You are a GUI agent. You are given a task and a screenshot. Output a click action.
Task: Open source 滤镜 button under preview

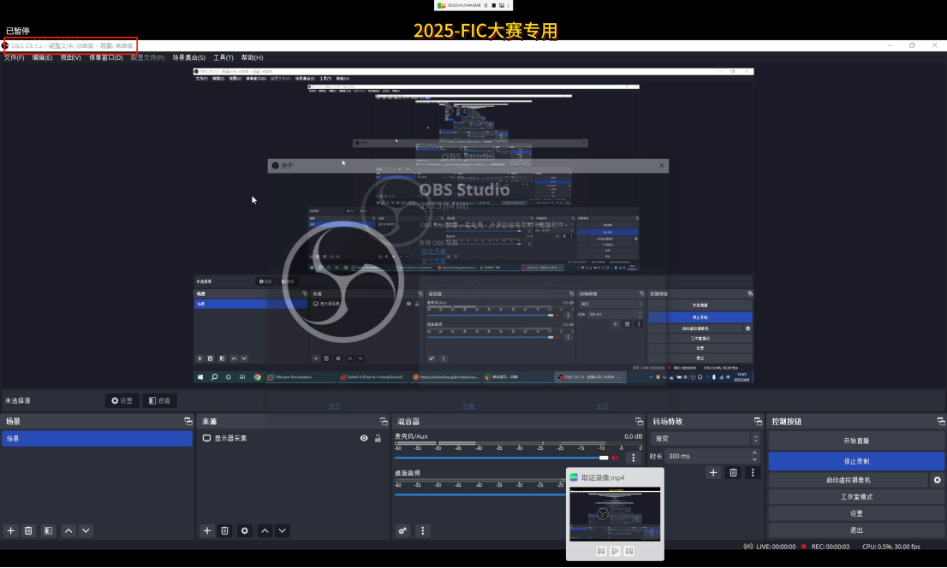[159, 400]
